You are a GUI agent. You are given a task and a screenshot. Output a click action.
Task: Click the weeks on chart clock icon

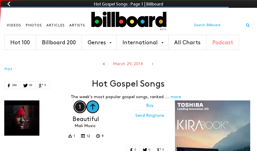98,136
